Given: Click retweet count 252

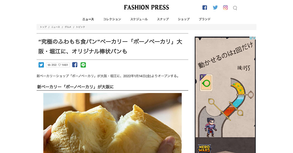Looking at the screenshot, I should 52,65.
